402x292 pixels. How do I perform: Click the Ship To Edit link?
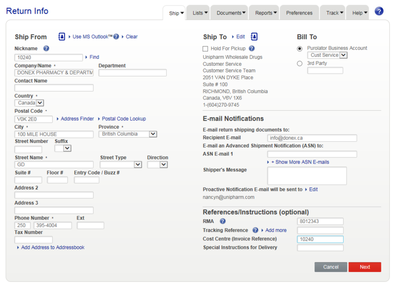coord(241,37)
